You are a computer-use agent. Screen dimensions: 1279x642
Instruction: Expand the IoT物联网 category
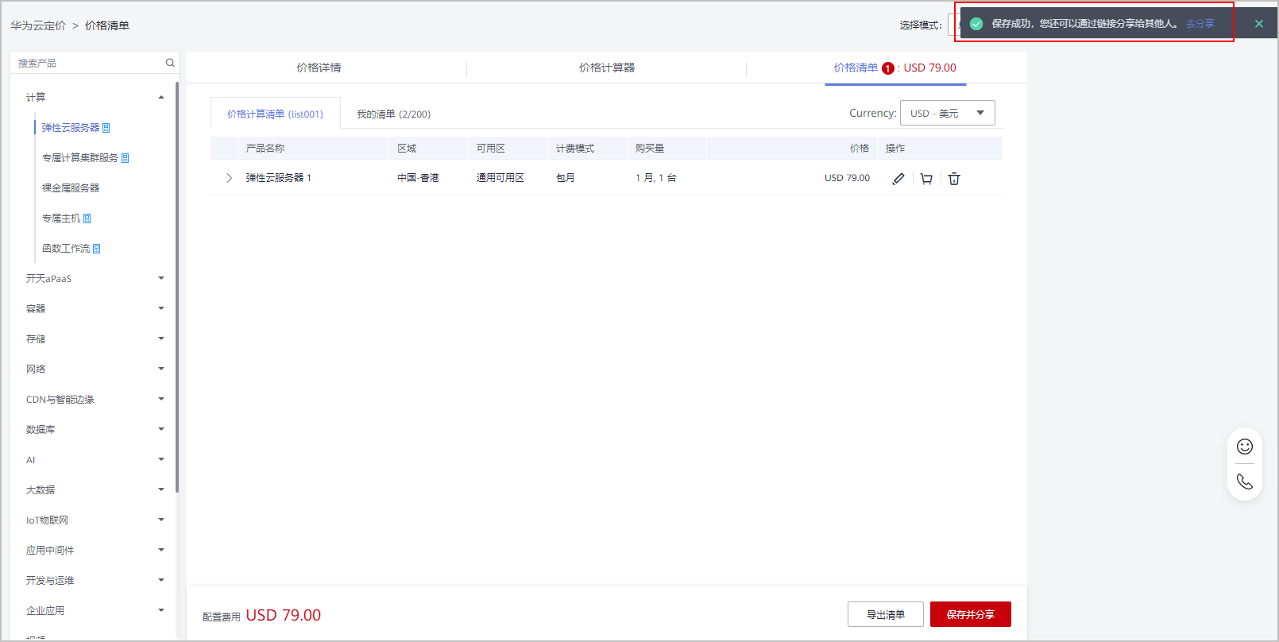click(x=161, y=520)
